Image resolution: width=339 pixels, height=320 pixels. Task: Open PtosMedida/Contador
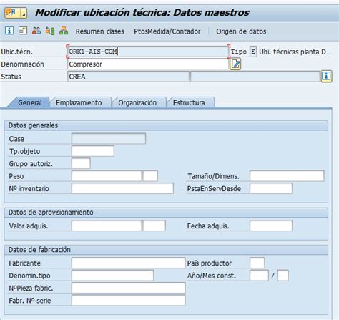tap(167, 31)
